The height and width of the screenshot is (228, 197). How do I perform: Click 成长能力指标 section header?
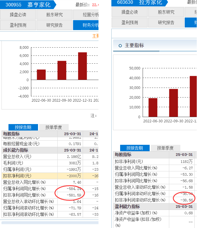[x=15, y=150]
